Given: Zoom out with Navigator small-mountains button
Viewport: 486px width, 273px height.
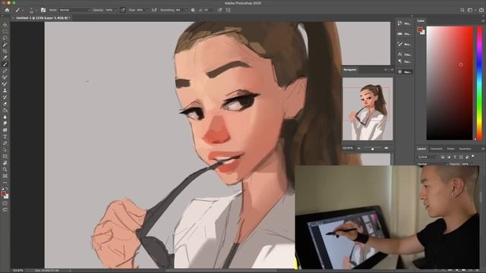Looking at the screenshot, I should click(x=359, y=149).
